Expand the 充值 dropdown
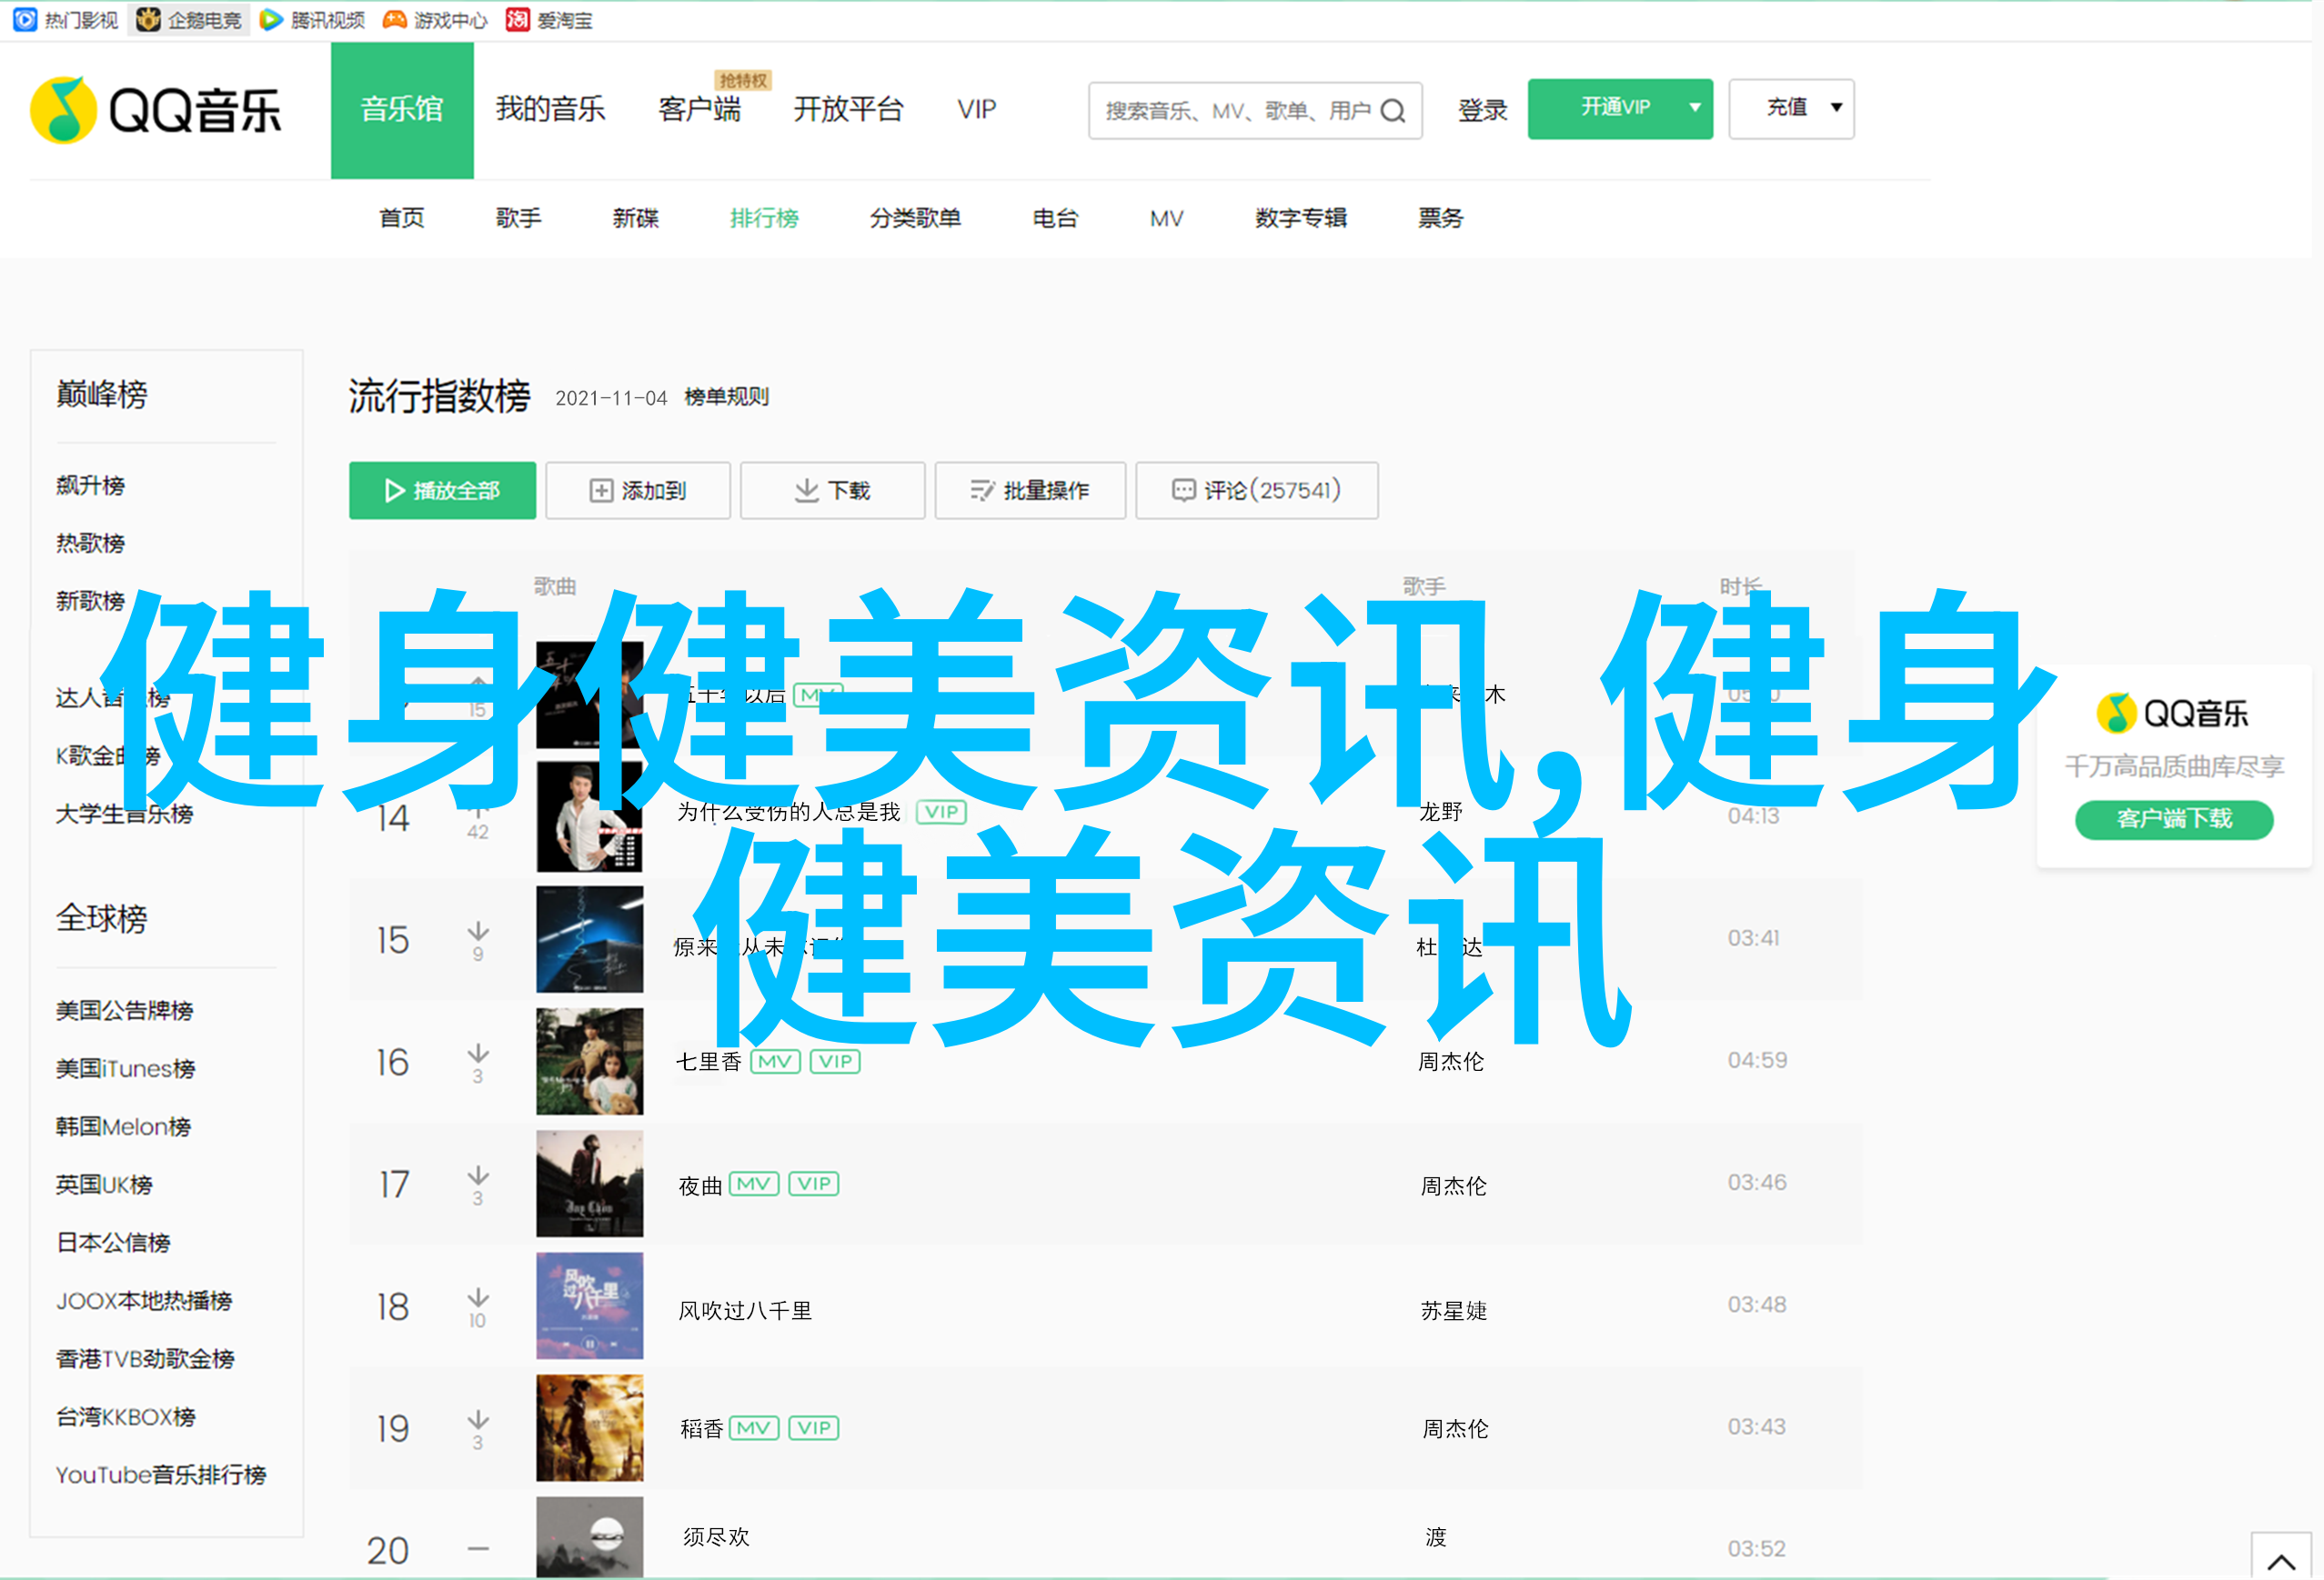 coord(1836,108)
